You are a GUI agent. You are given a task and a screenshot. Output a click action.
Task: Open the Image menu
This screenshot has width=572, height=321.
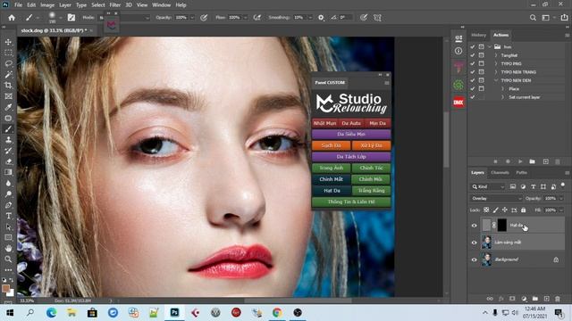(x=47, y=5)
